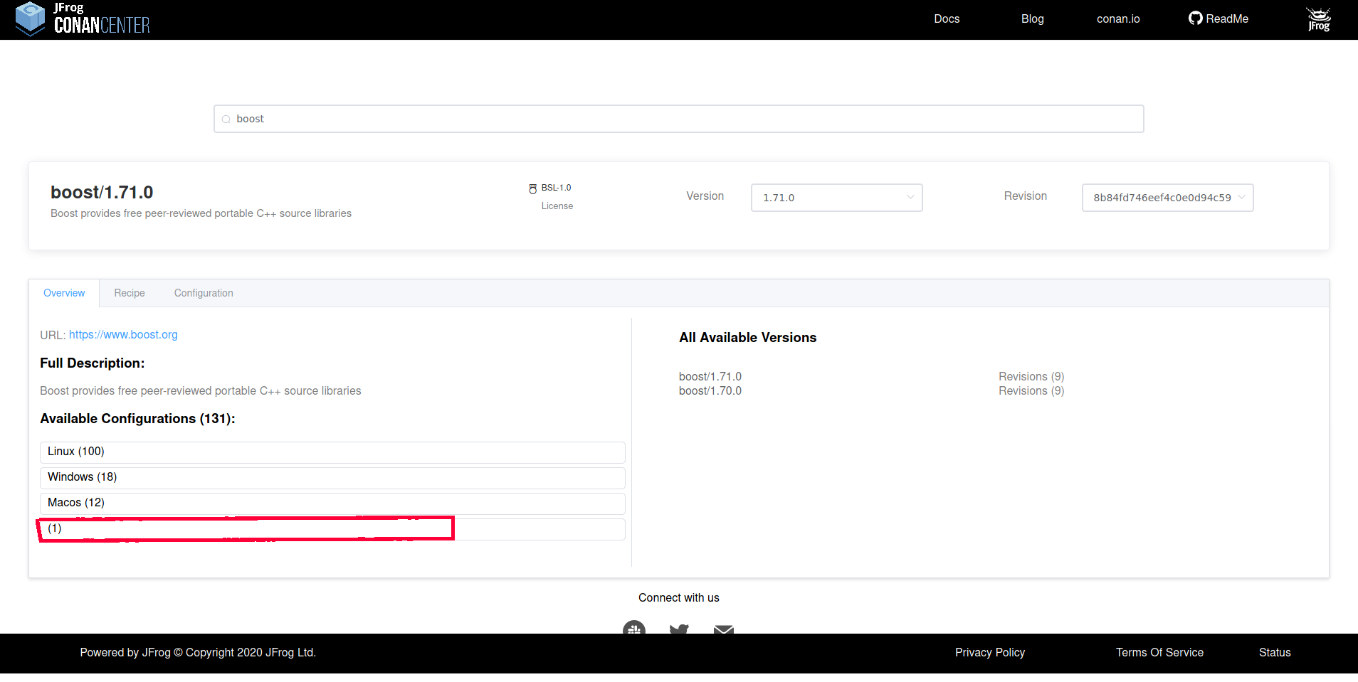The height and width of the screenshot is (682, 1358).
Task: Open the Slack connect icon
Action: (634, 627)
